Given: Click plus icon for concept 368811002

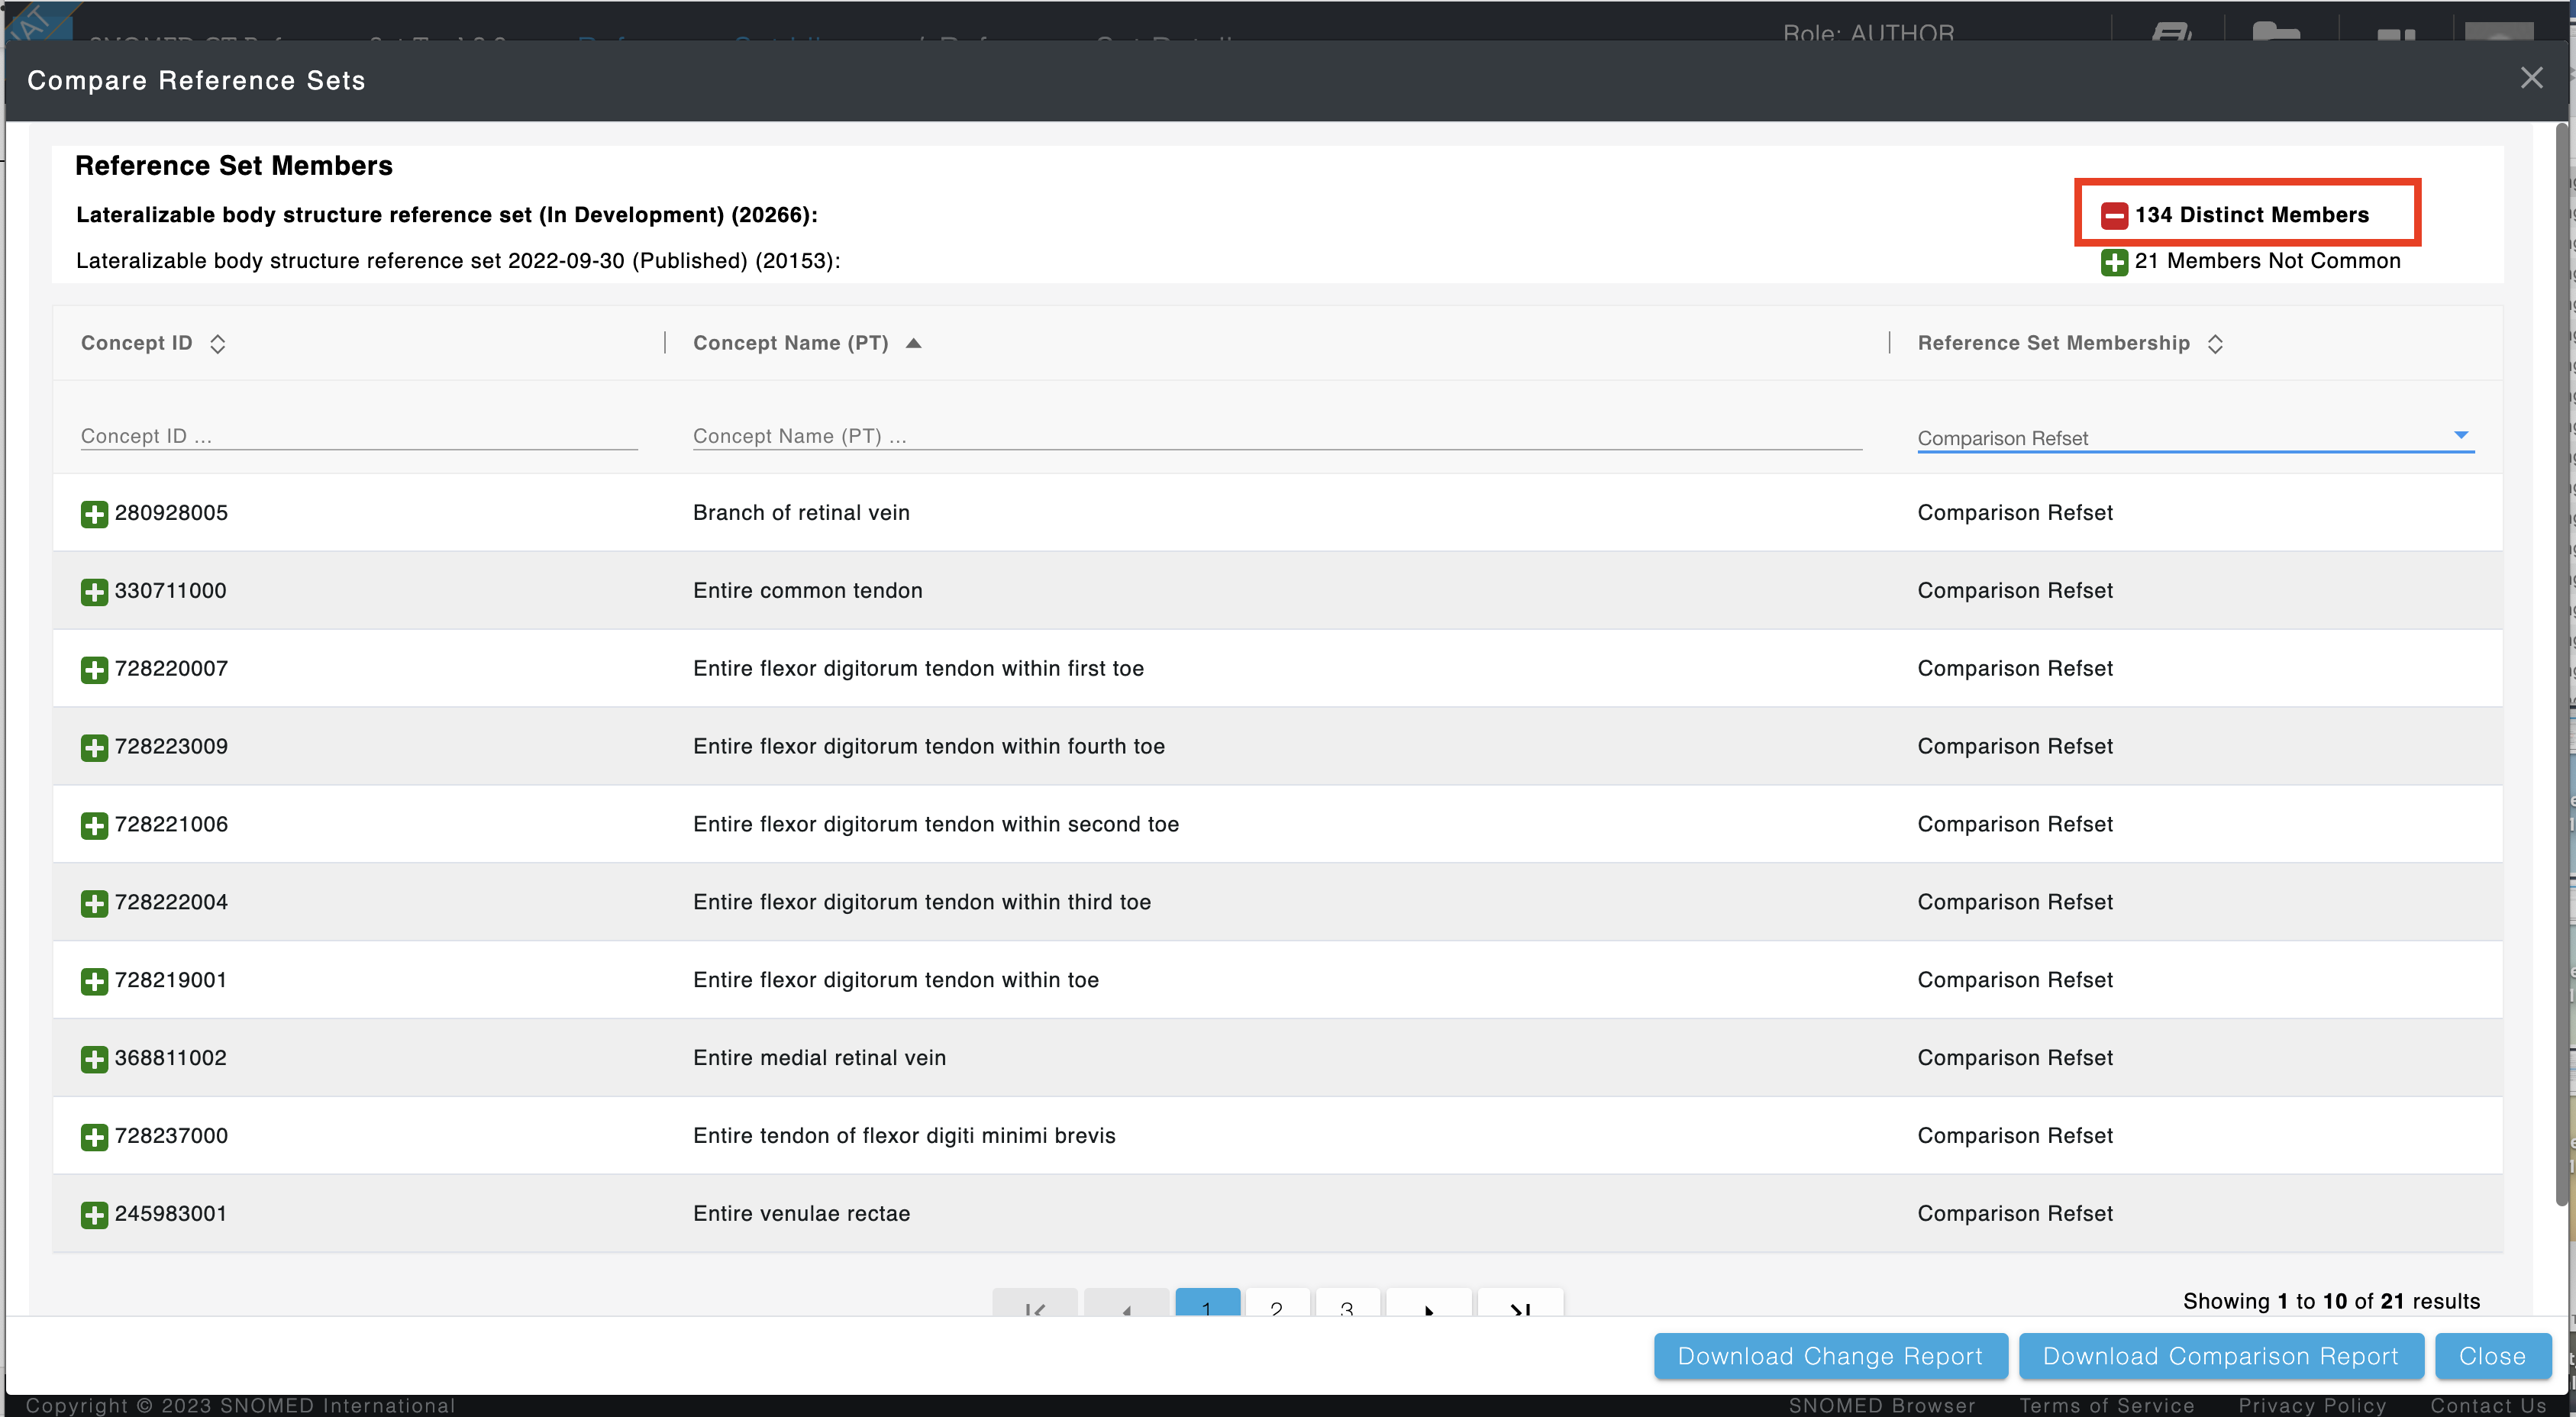Looking at the screenshot, I should [94, 1060].
